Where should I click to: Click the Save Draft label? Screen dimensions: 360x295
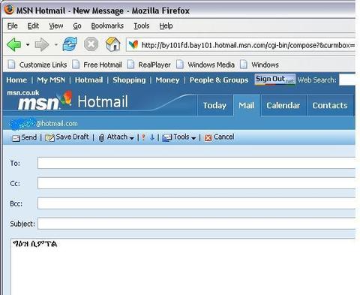pos(72,137)
